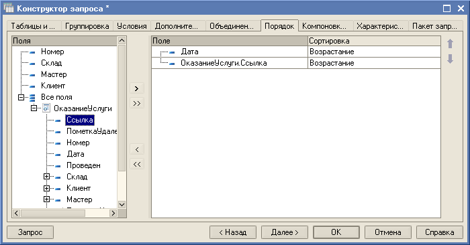Change Возрастание sorting for Дата row

pyautogui.click(x=374, y=52)
